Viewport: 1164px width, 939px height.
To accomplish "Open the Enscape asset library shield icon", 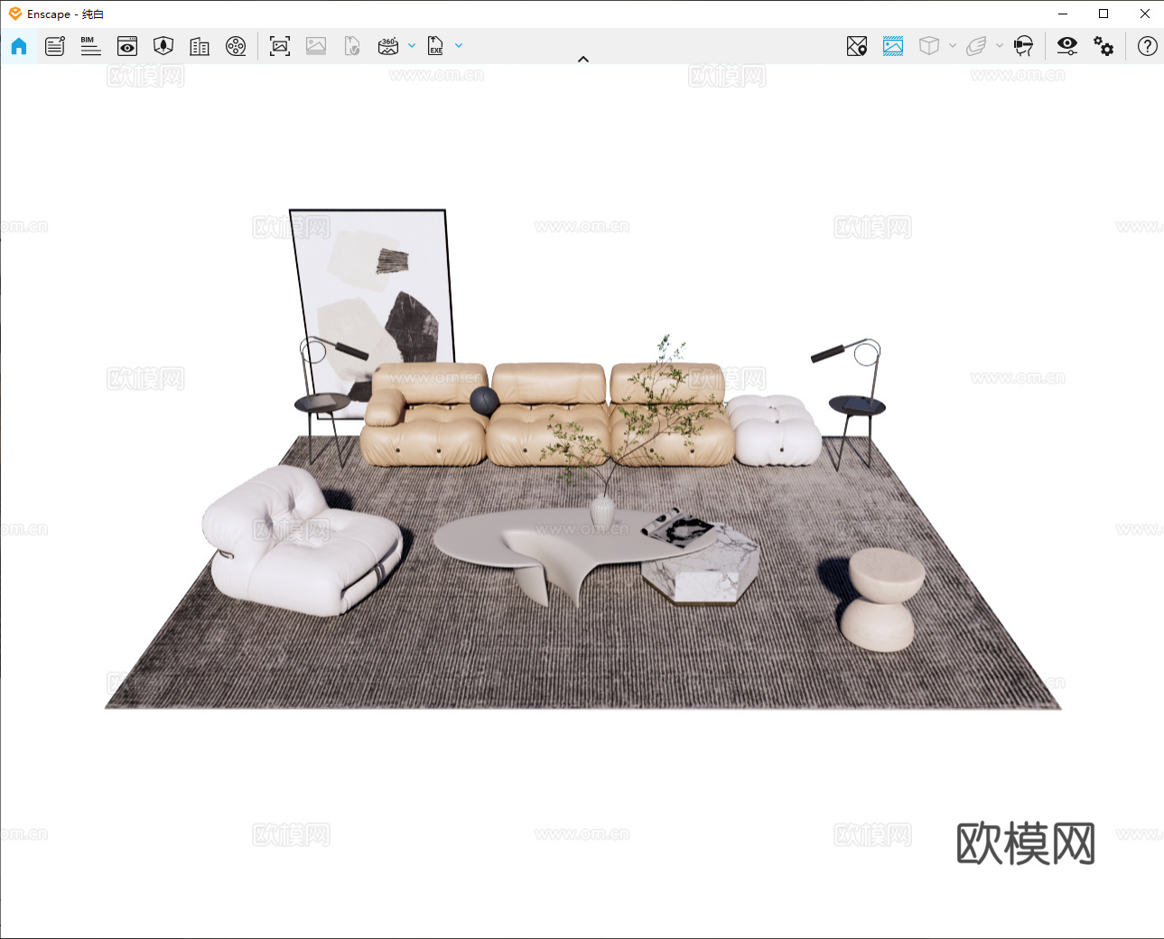I will click(163, 46).
